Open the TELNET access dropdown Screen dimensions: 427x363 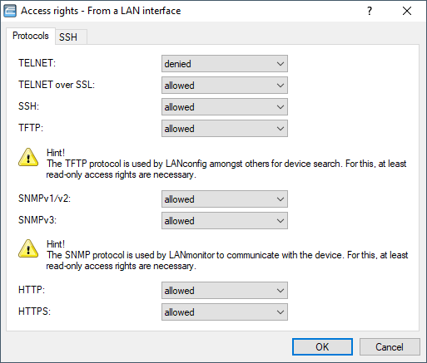click(x=225, y=64)
